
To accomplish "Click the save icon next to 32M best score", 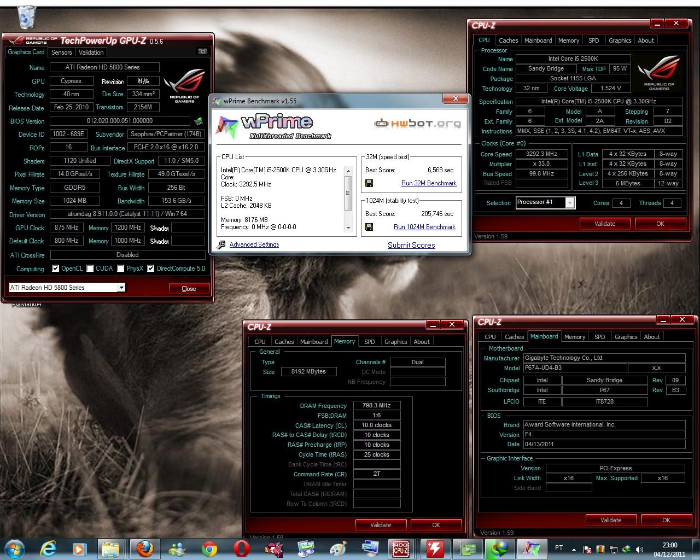I will click(x=369, y=183).
